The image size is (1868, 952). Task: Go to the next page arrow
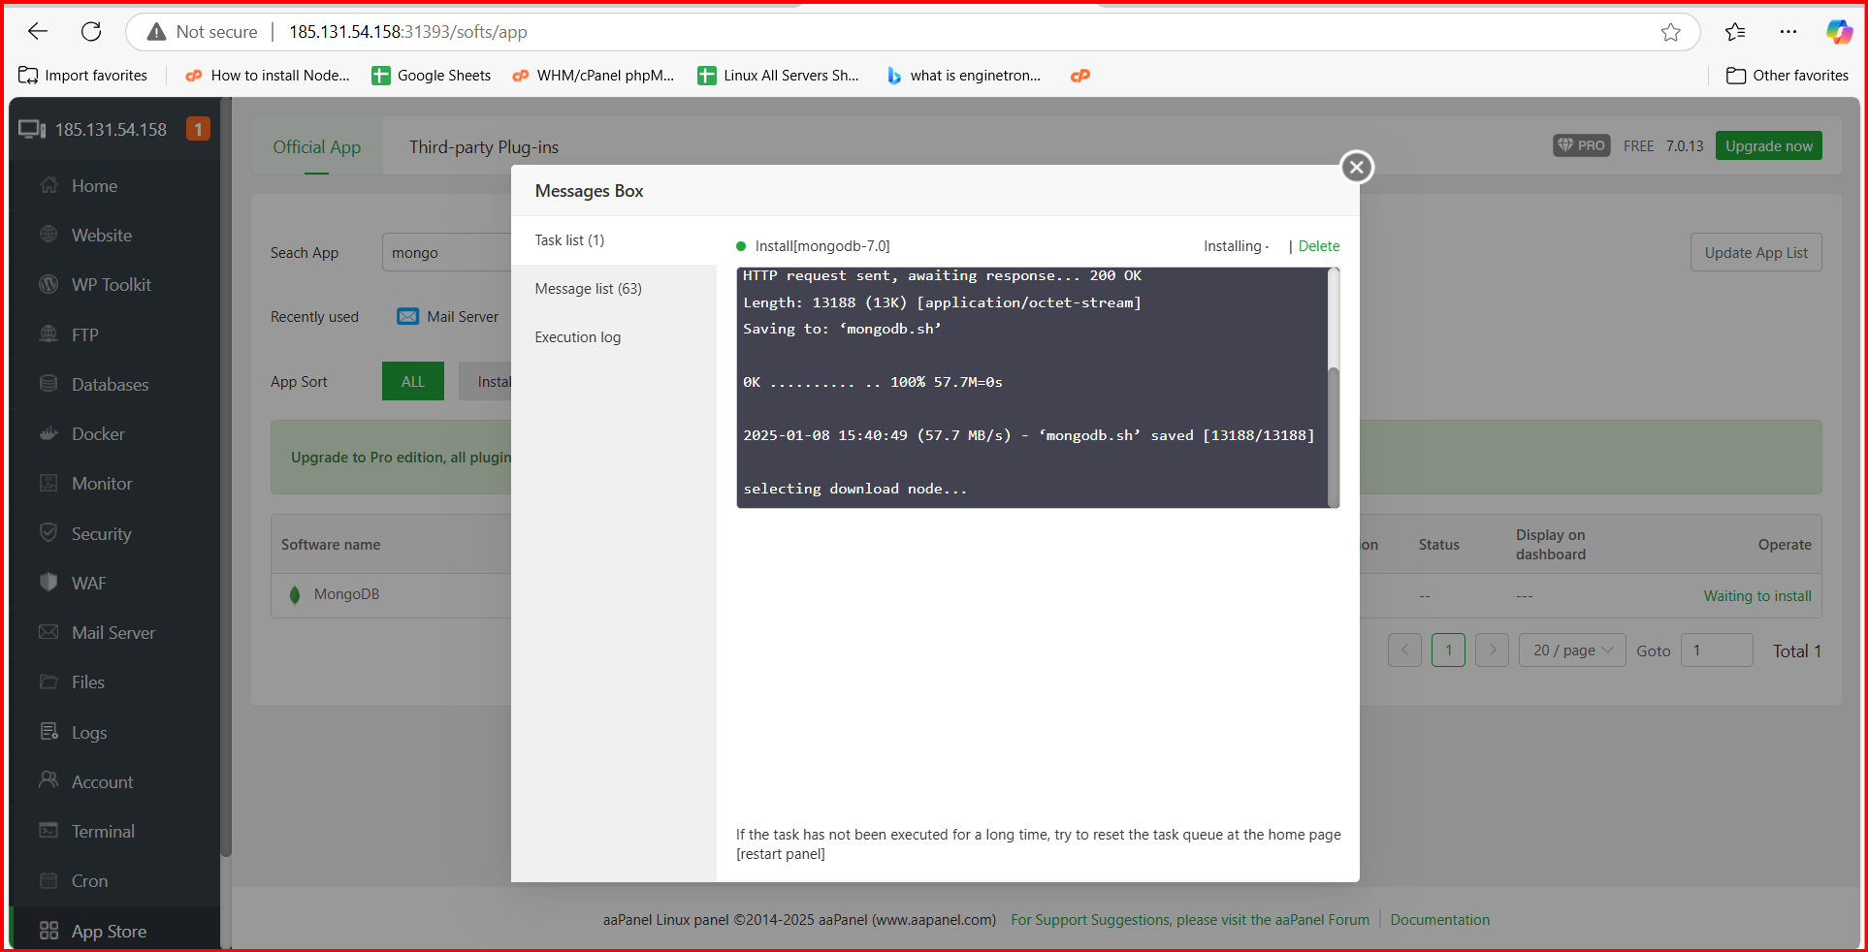click(1493, 650)
